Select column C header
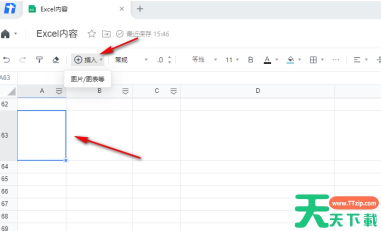 pos(156,91)
